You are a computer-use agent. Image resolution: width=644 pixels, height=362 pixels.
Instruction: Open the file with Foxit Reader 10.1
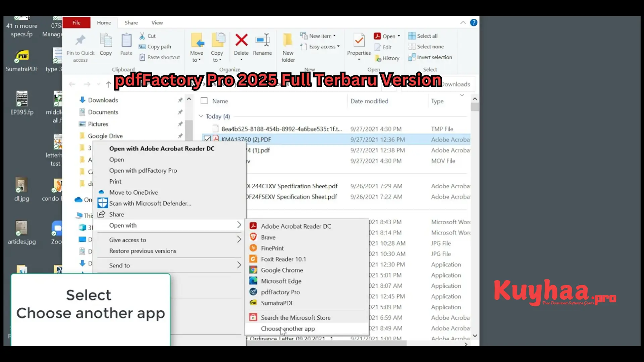click(x=283, y=259)
